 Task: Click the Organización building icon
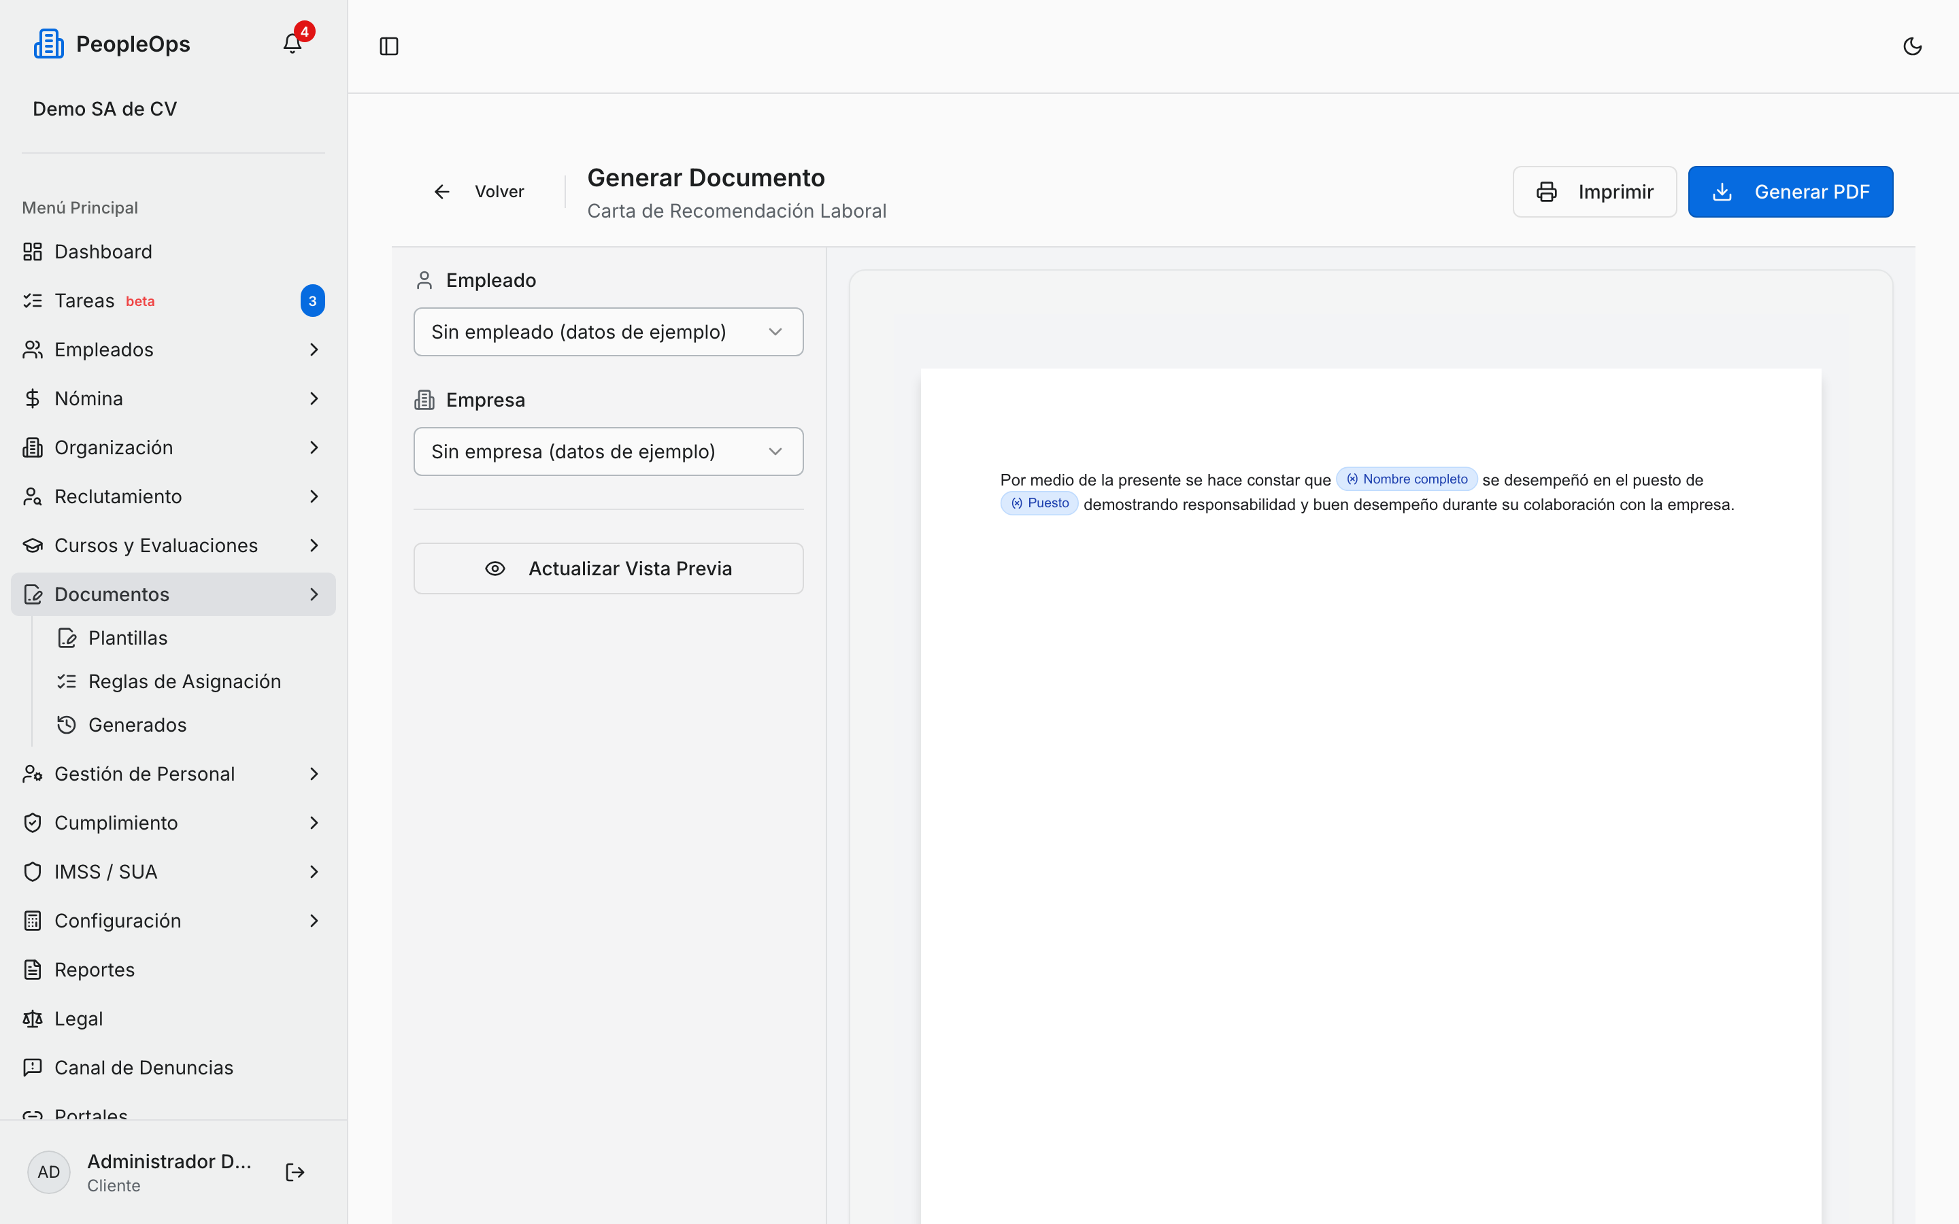click(x=33, y=447)
